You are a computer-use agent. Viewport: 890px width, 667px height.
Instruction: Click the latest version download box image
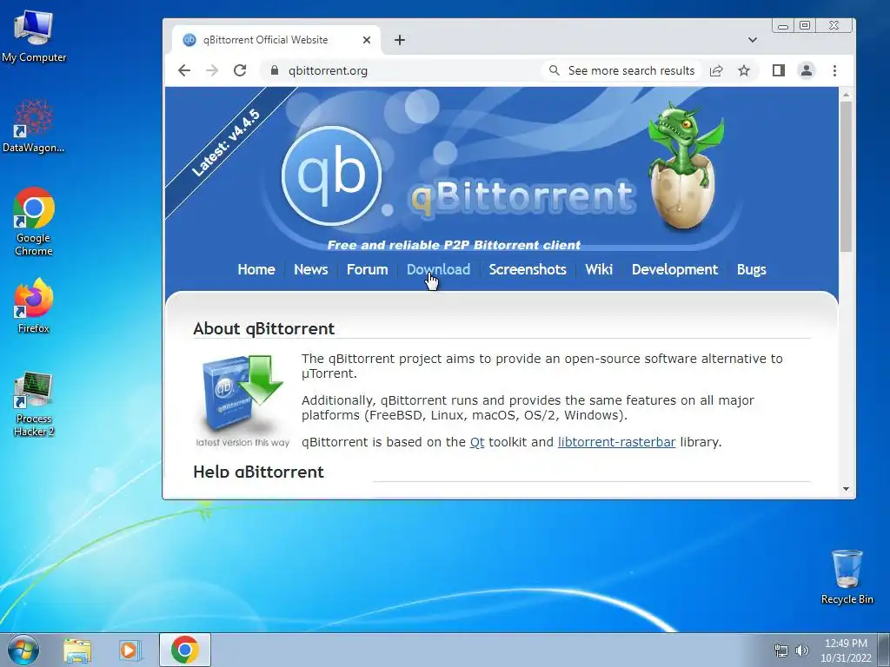tap(242, 400)
